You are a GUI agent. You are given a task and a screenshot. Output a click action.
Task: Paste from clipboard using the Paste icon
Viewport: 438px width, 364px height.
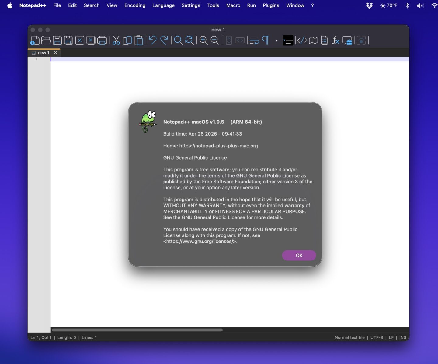pyautogui.click(x=139, y=41)
